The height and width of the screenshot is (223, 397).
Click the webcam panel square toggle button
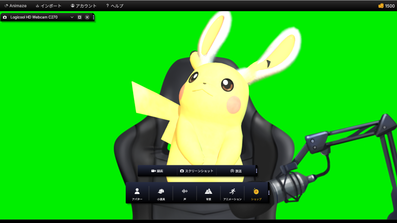[x=80, y=17]
